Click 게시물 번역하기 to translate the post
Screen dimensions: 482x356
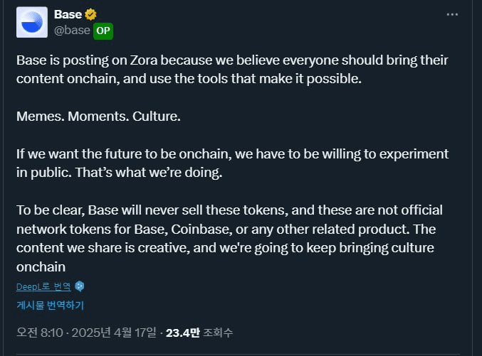(x=50, y=305)
